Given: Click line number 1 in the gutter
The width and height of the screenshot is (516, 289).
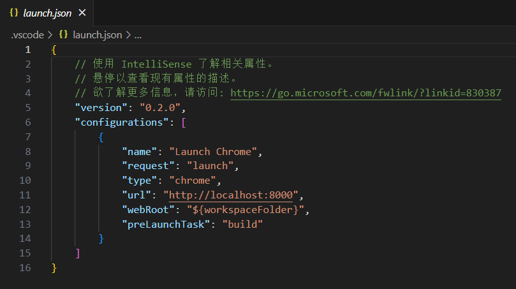Looking at the screenshot, I should tap(27, 50).
